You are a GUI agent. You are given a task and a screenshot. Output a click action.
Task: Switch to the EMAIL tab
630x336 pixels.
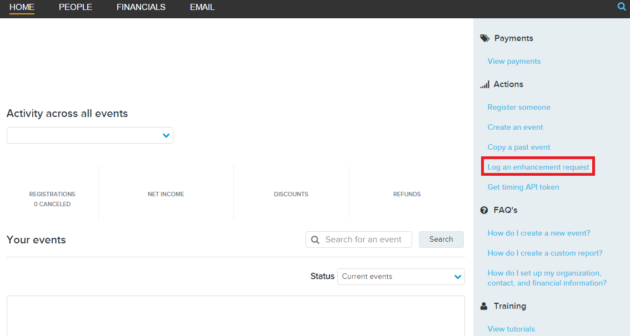coord(202,7)
